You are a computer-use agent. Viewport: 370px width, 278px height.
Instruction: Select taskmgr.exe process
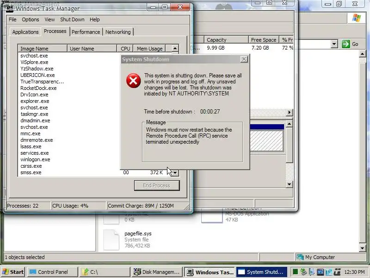(x=34, y=114)
